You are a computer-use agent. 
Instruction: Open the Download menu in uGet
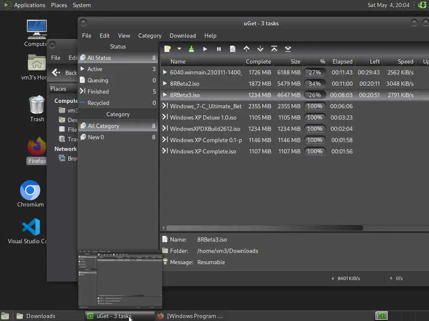pyautogui.click(x=183, y=36)
